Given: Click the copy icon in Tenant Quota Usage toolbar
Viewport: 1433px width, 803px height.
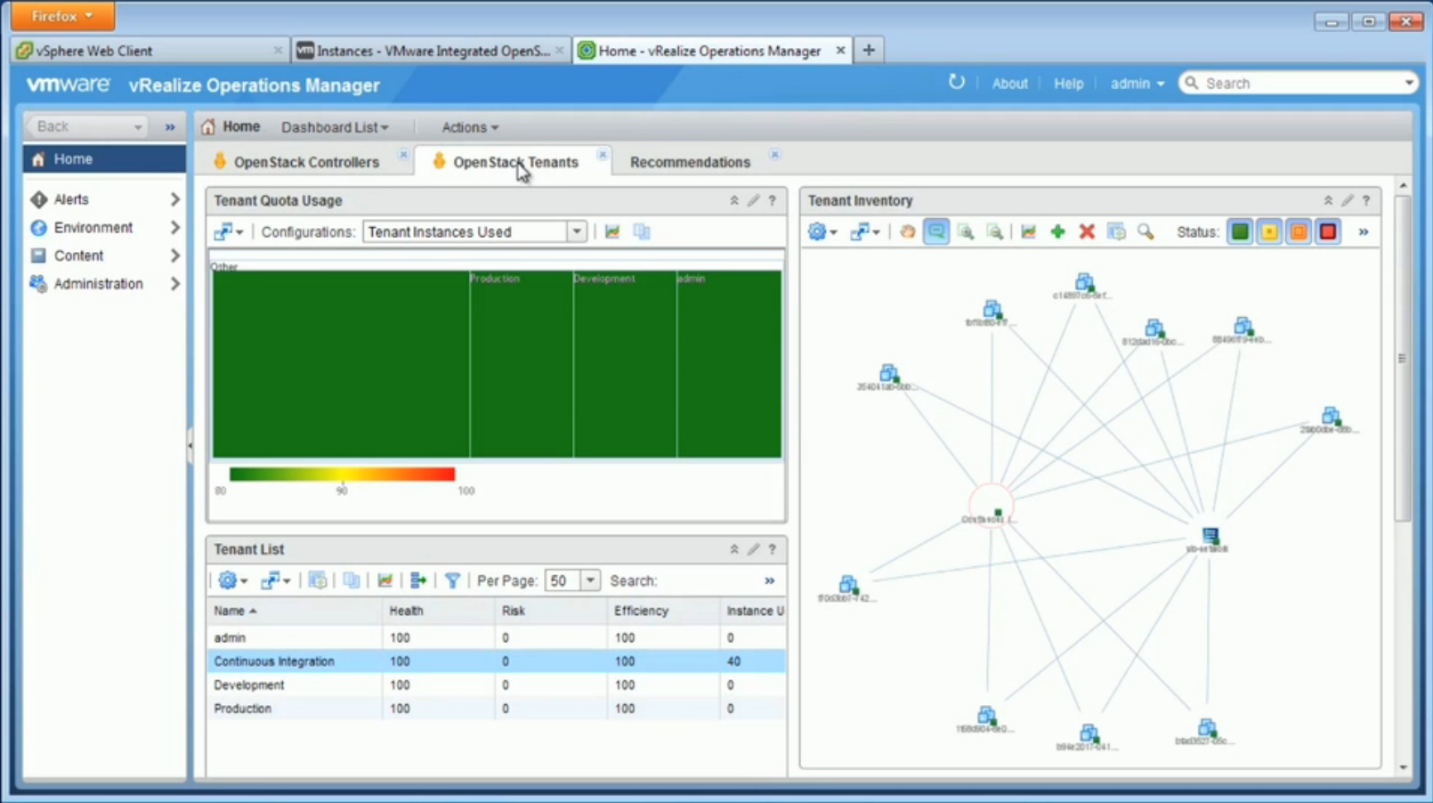Looking at the screenshot, I should (x=642, y=232).
